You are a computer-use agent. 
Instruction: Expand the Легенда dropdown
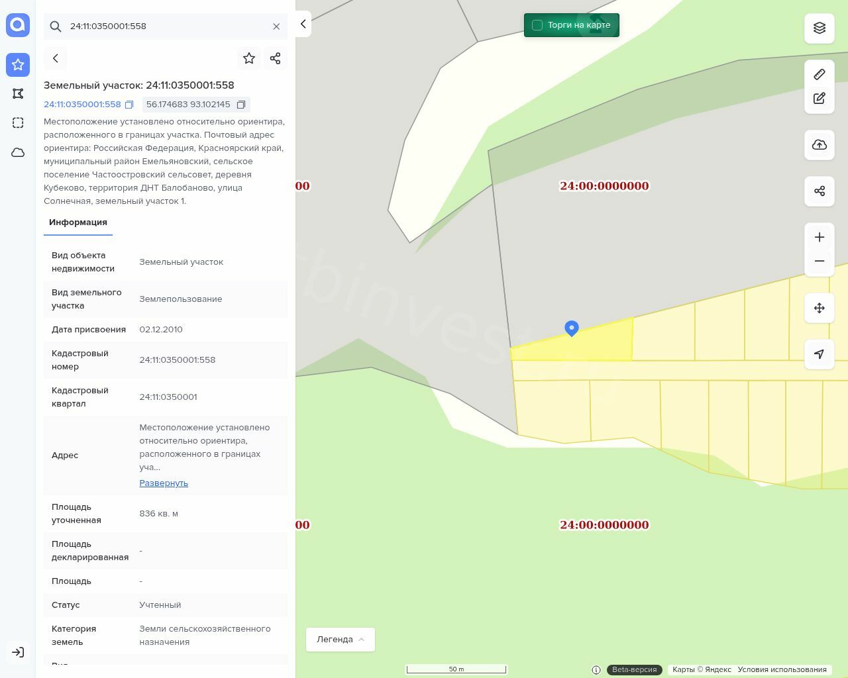341,640
